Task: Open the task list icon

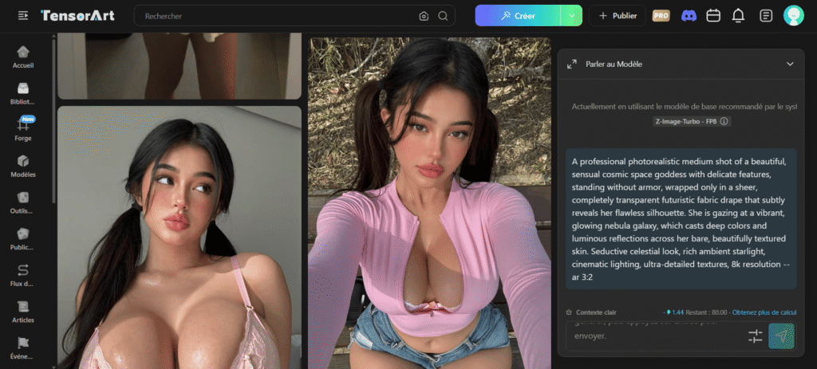Action: tap(766, 16)
